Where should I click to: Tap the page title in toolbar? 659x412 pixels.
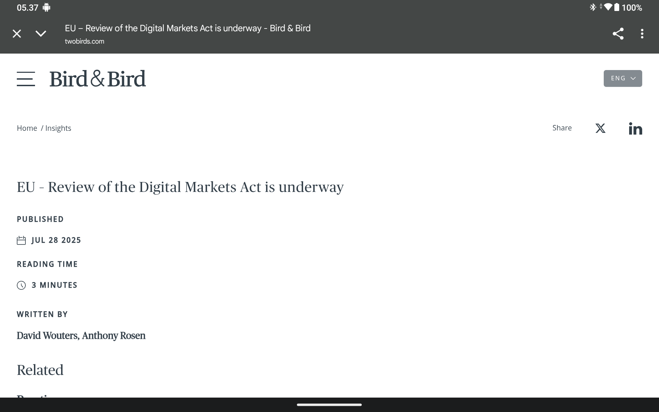pos(187,28)
